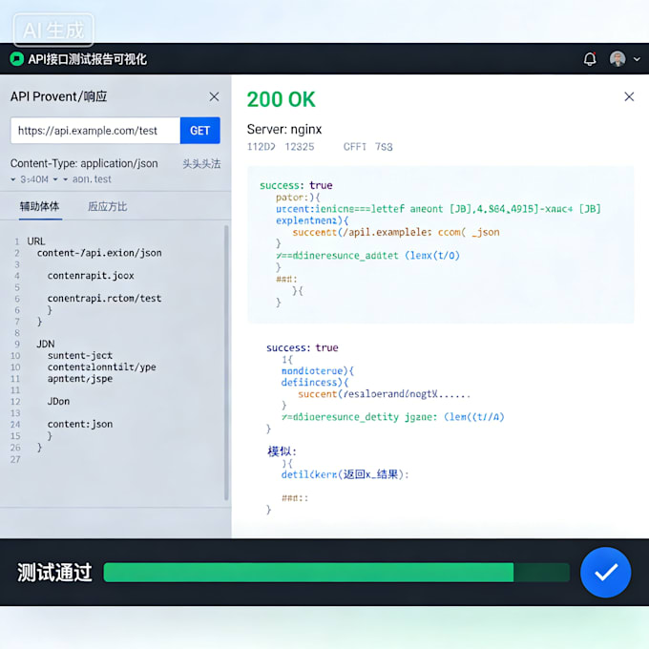Click the 'explentnenz){' response line
Screen dimensions: 649x649
[312, 220]
